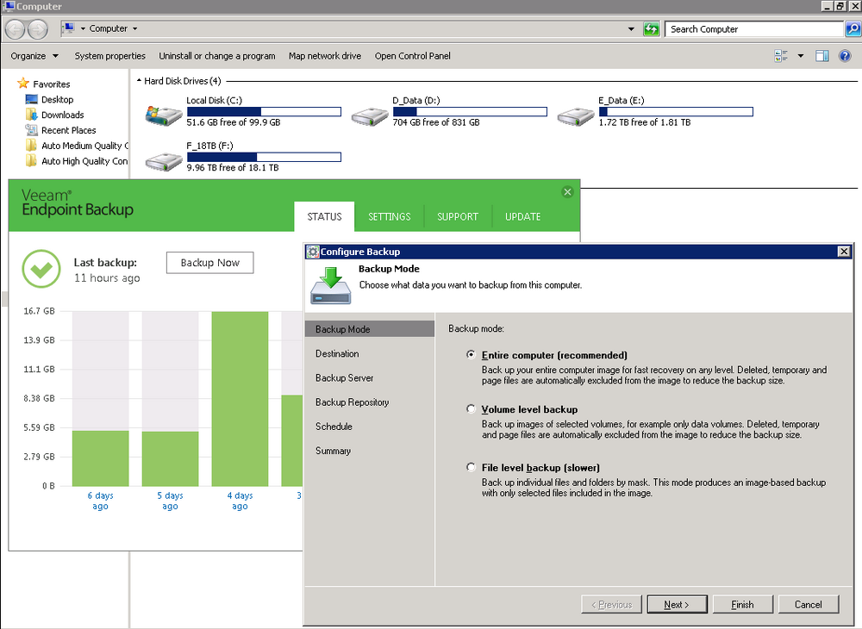Click the Auto Medium Quality folder icon
Image resolution: width=862 pixels, height=629 pixels.
click(31, 146)
